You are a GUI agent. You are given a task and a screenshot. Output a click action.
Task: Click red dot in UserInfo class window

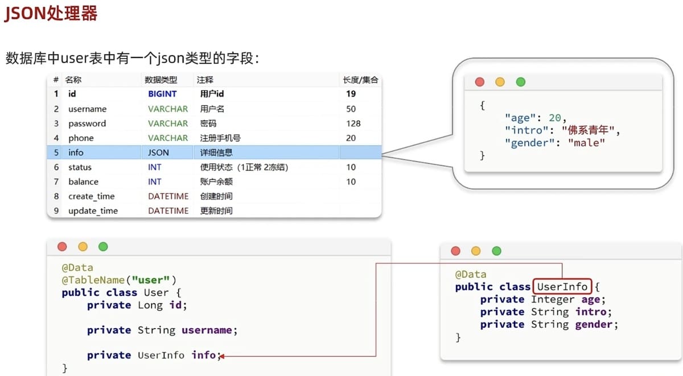pos(456,251)
